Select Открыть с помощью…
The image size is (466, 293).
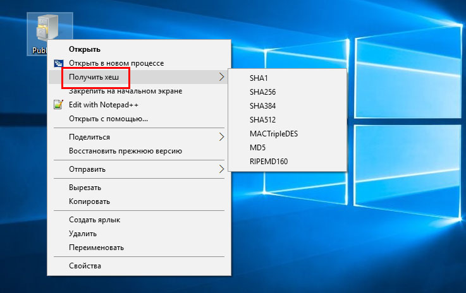108,119
